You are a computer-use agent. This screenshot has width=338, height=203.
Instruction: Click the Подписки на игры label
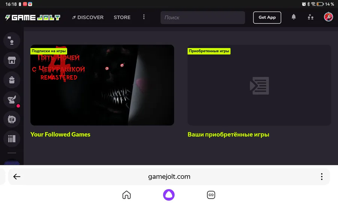[49, 51]
